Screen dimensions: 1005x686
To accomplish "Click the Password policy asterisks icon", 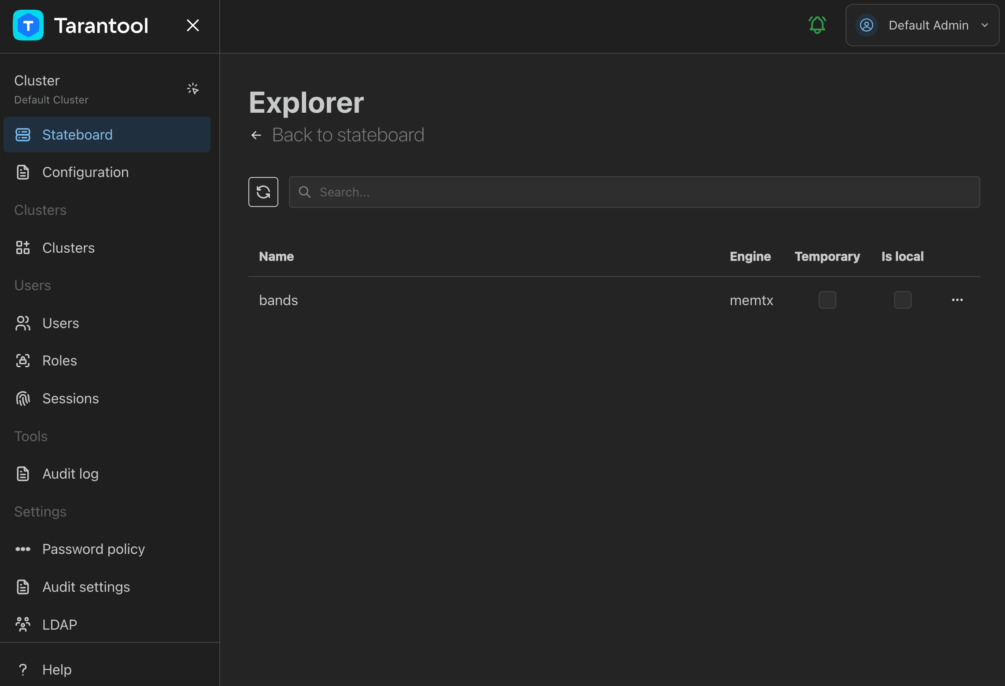I will pos(23,549).
